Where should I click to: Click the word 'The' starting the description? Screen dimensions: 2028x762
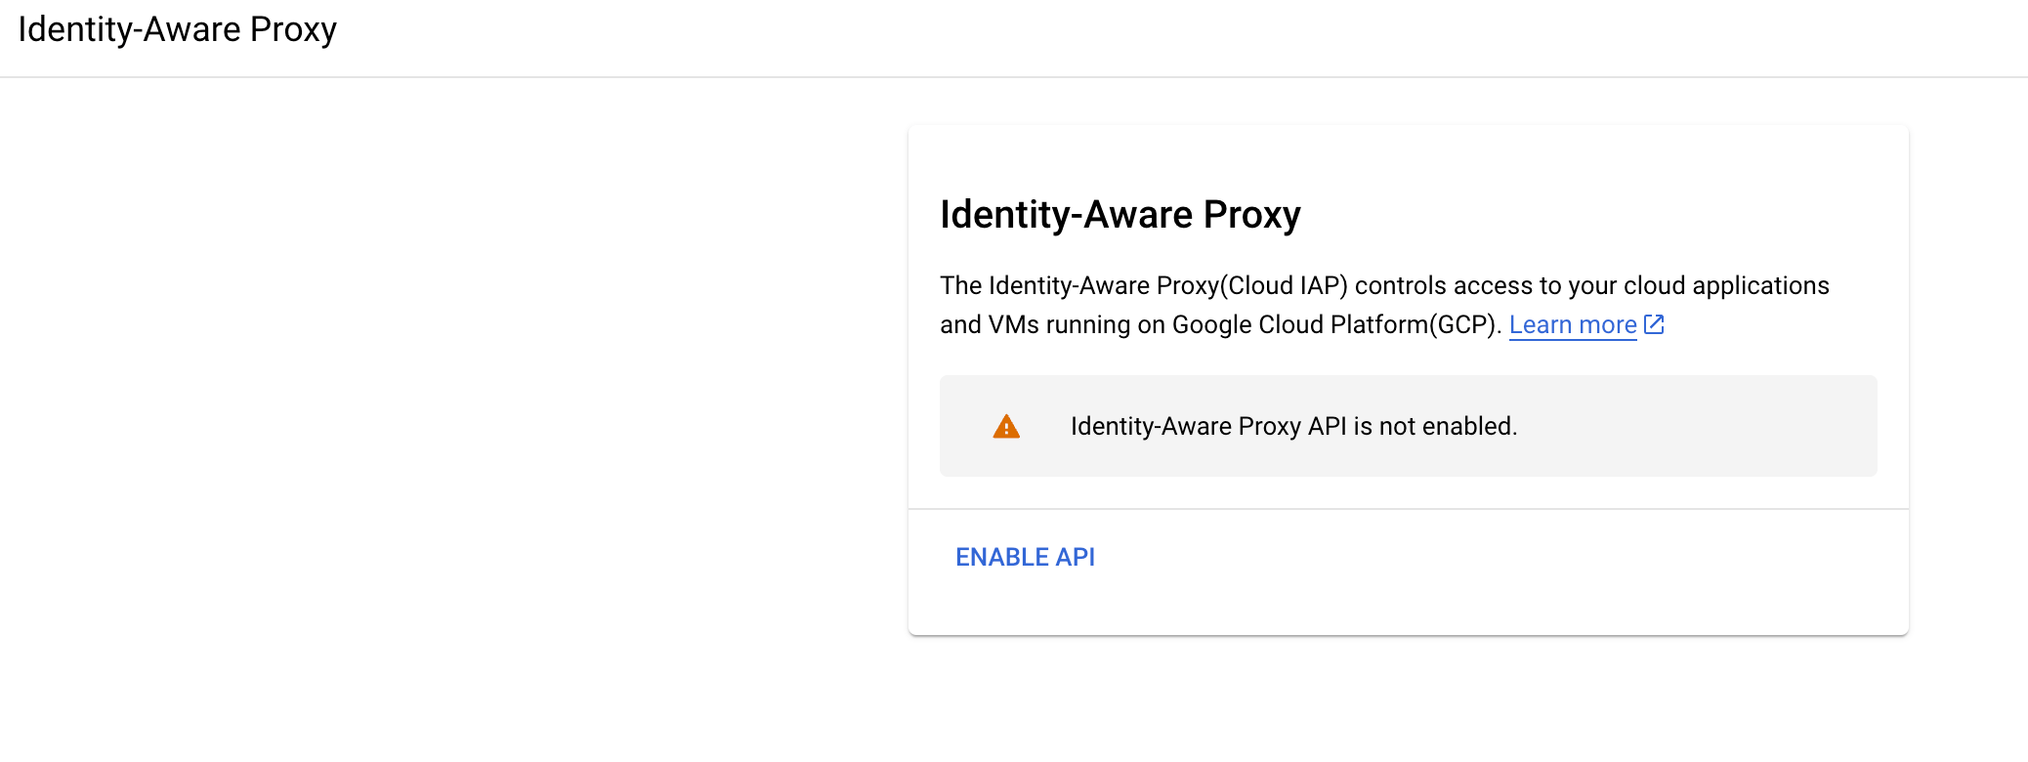[x=960, y=285]
